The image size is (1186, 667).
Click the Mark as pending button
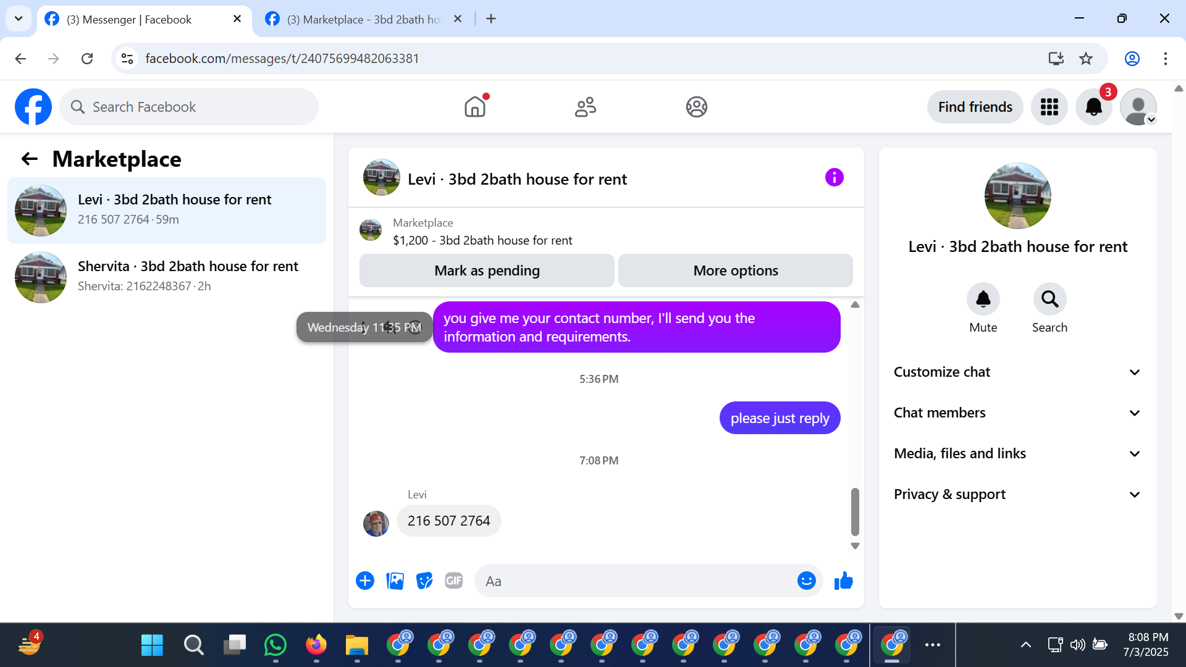[487, 271]
